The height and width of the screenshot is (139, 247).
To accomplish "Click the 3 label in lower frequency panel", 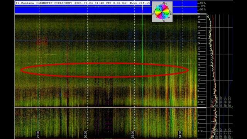I will (x=198, y=115).
